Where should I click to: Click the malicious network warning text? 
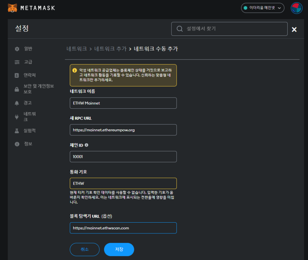[x=125, y=75]
